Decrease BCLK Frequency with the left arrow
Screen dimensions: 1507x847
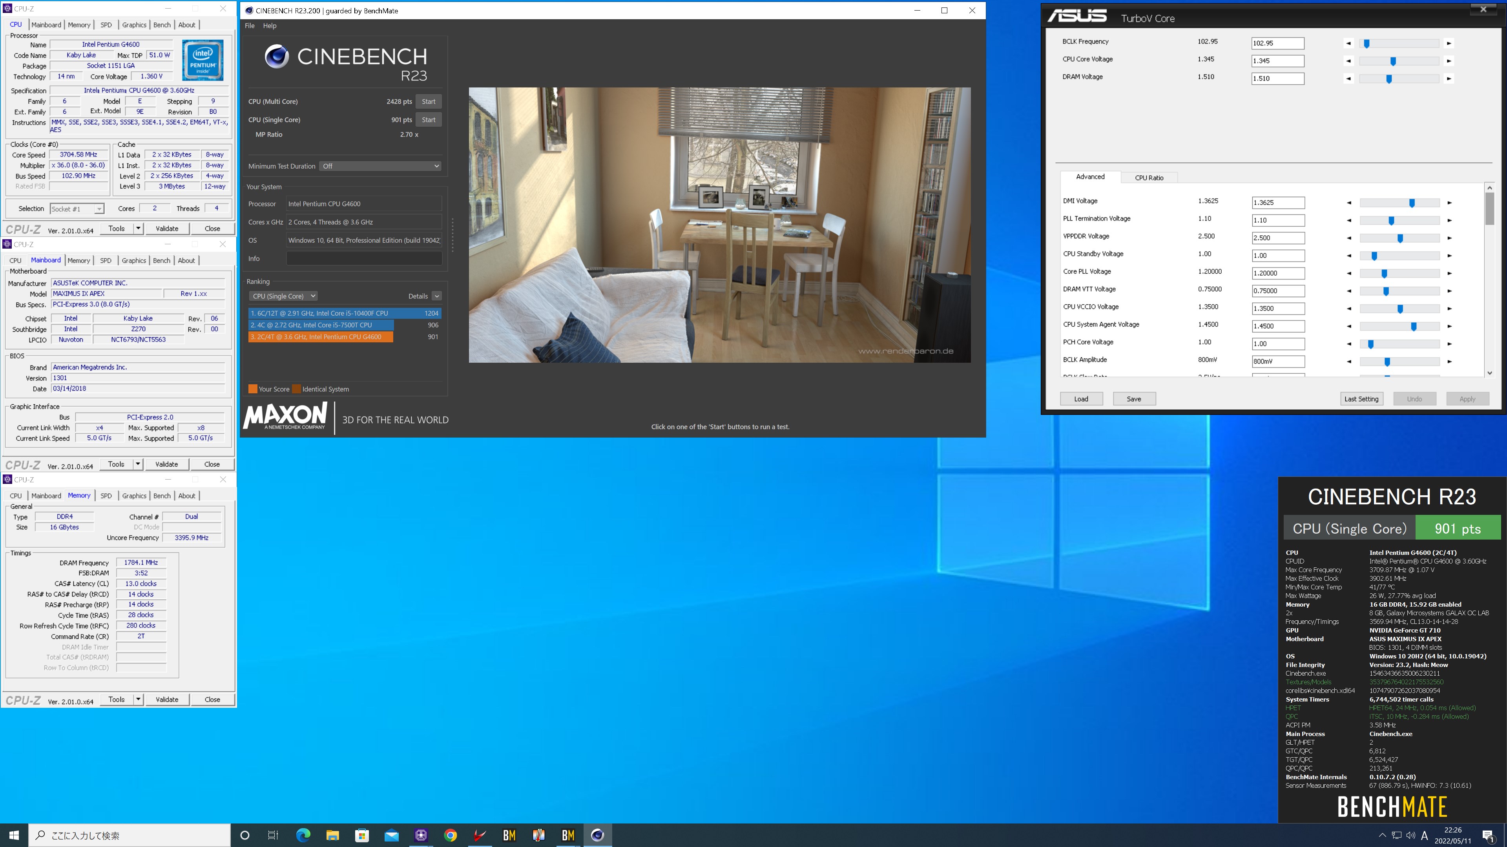[1348, 43]
